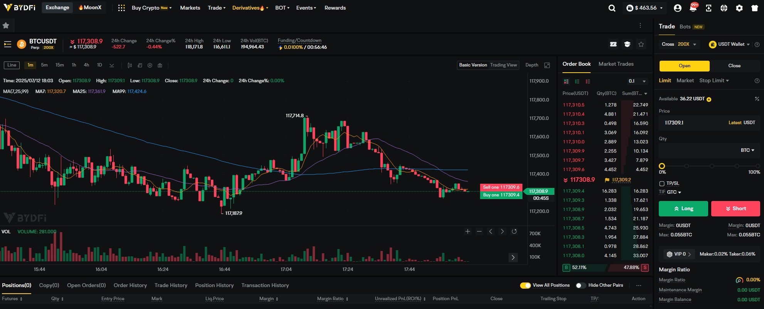764x309 pixels.
Task: Open the search magnifier in header
Action: point(612,8)
